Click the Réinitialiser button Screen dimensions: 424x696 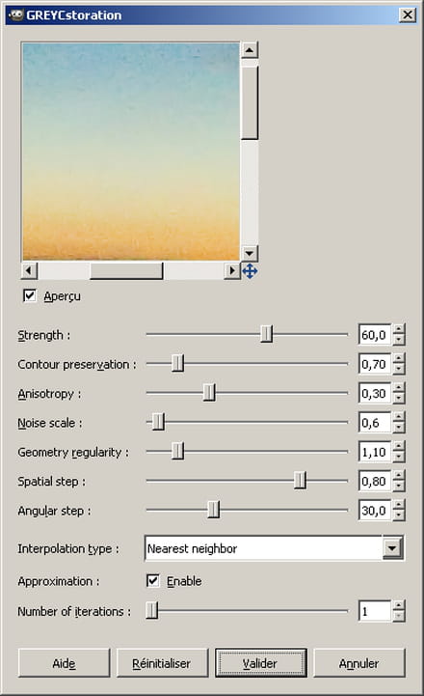(162, 663)
